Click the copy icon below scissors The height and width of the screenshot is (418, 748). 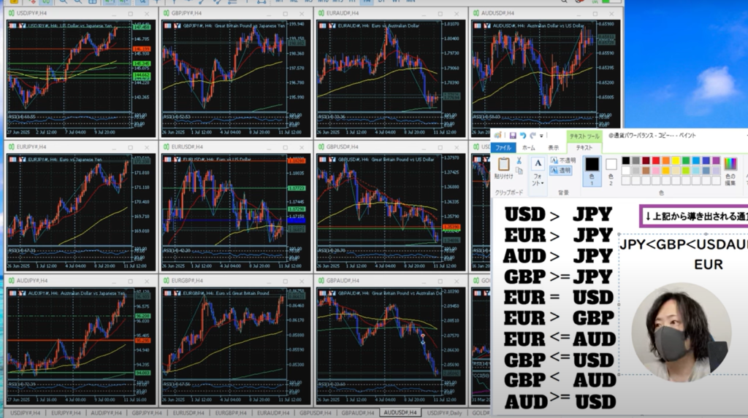coord(519,171)
